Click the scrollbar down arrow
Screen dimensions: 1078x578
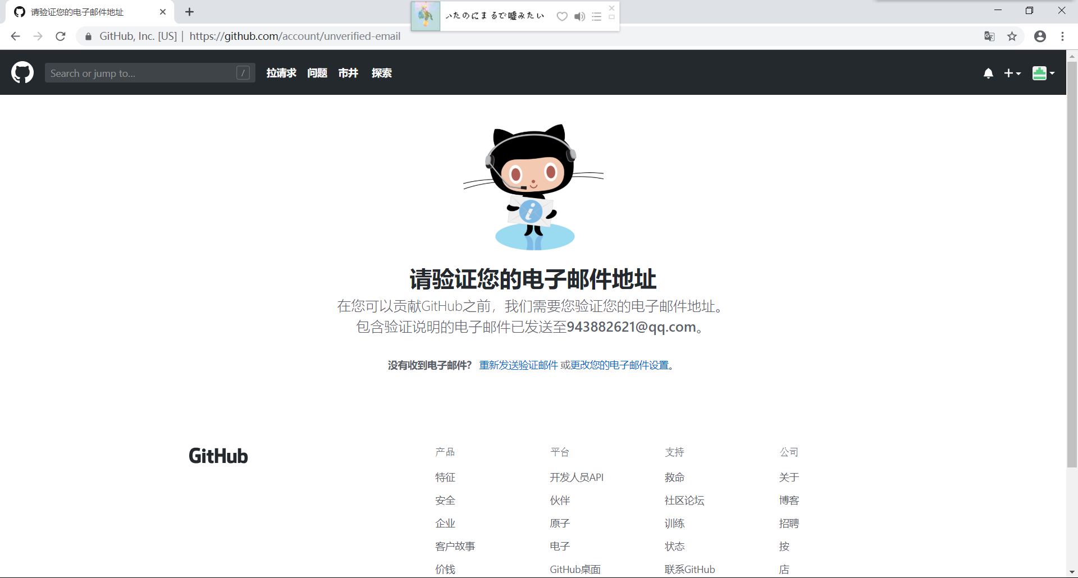(1072, 572)
